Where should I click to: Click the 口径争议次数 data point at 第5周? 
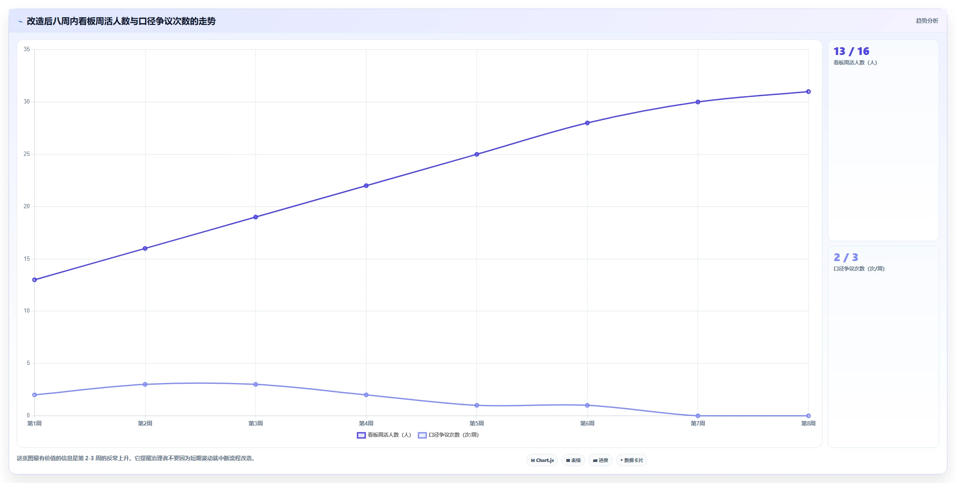coord(477,406)
